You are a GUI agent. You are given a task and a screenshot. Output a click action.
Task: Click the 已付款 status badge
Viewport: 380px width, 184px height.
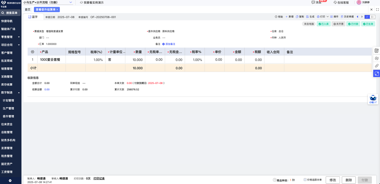tap(353, 24)
